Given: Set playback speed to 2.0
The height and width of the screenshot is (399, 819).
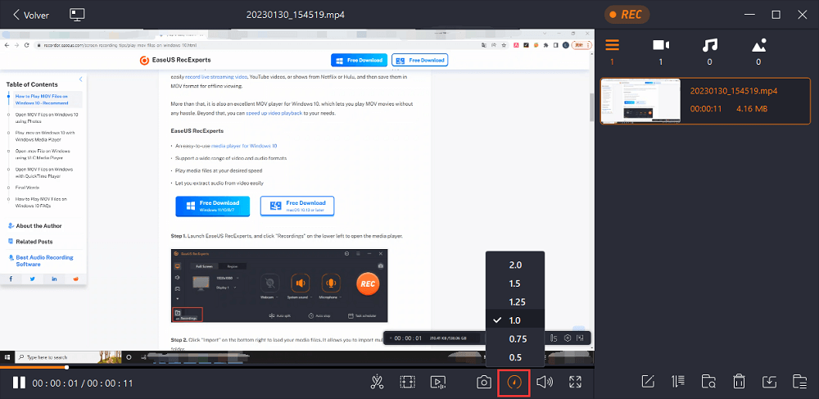Looking at the screenshot, I should coord(515,265).
